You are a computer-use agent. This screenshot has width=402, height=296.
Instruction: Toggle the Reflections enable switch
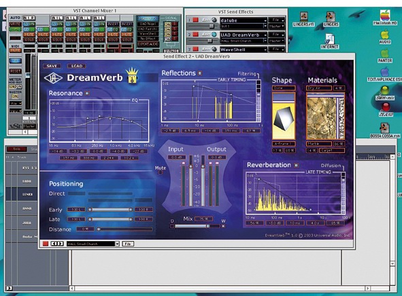pyautogui.click(x=200, y=73)
